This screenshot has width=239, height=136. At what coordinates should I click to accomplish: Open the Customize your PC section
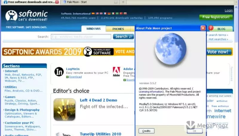(19, 123)
